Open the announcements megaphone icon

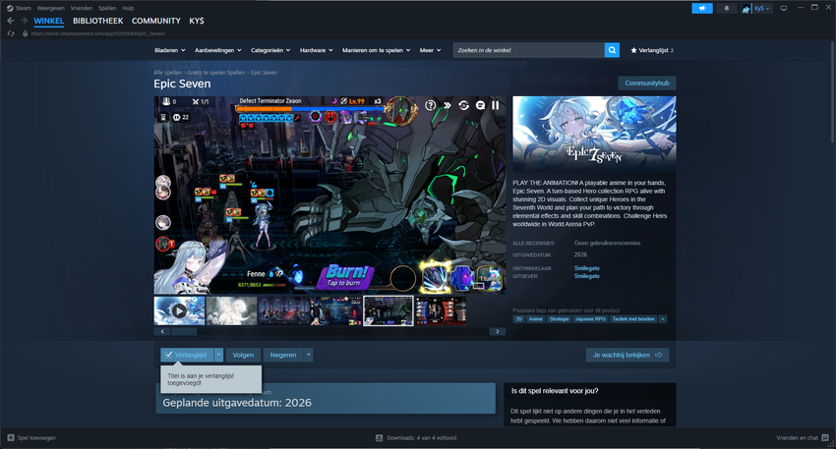pyautogui.click(x=702, y=8)
